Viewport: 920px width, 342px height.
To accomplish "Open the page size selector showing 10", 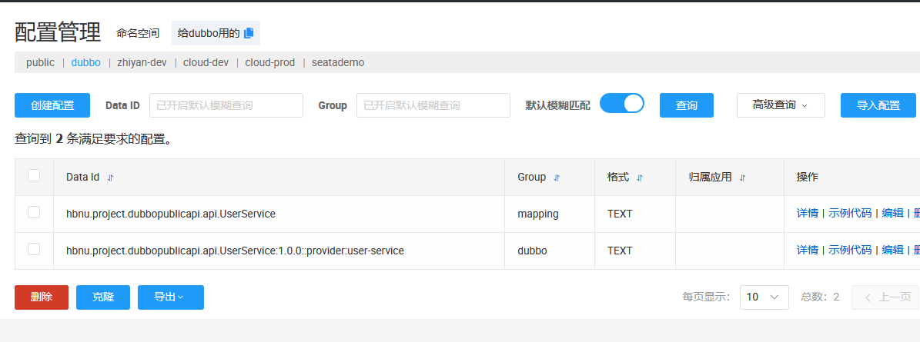I will click(x=764, y=297).
